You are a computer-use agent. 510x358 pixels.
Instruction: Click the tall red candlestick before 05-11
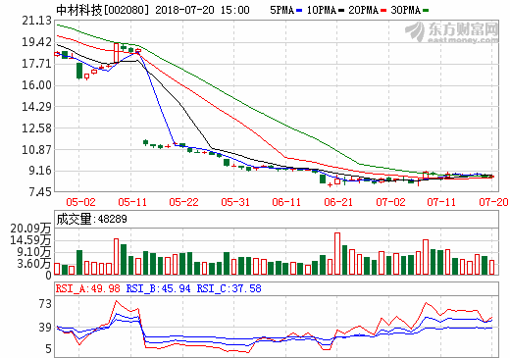pyautogui.click(x=116, y=53)
